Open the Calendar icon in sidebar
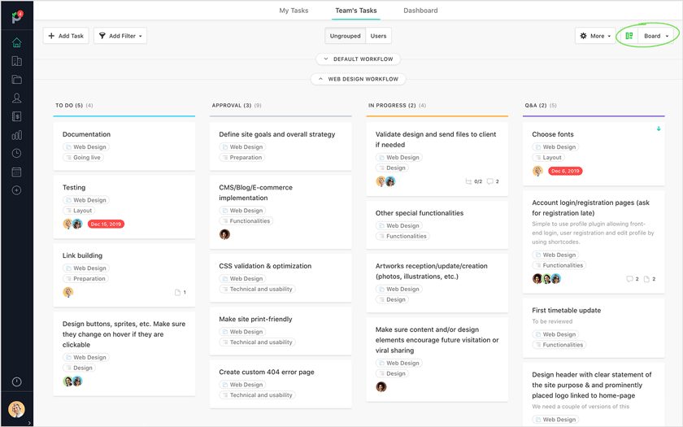The width and height of the screenshot is (683, 427). (16, 172)
